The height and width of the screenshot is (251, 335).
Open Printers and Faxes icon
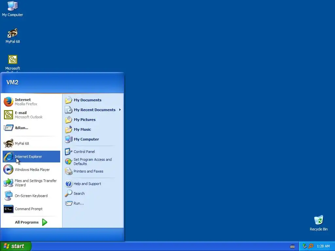tap(69, 171)
